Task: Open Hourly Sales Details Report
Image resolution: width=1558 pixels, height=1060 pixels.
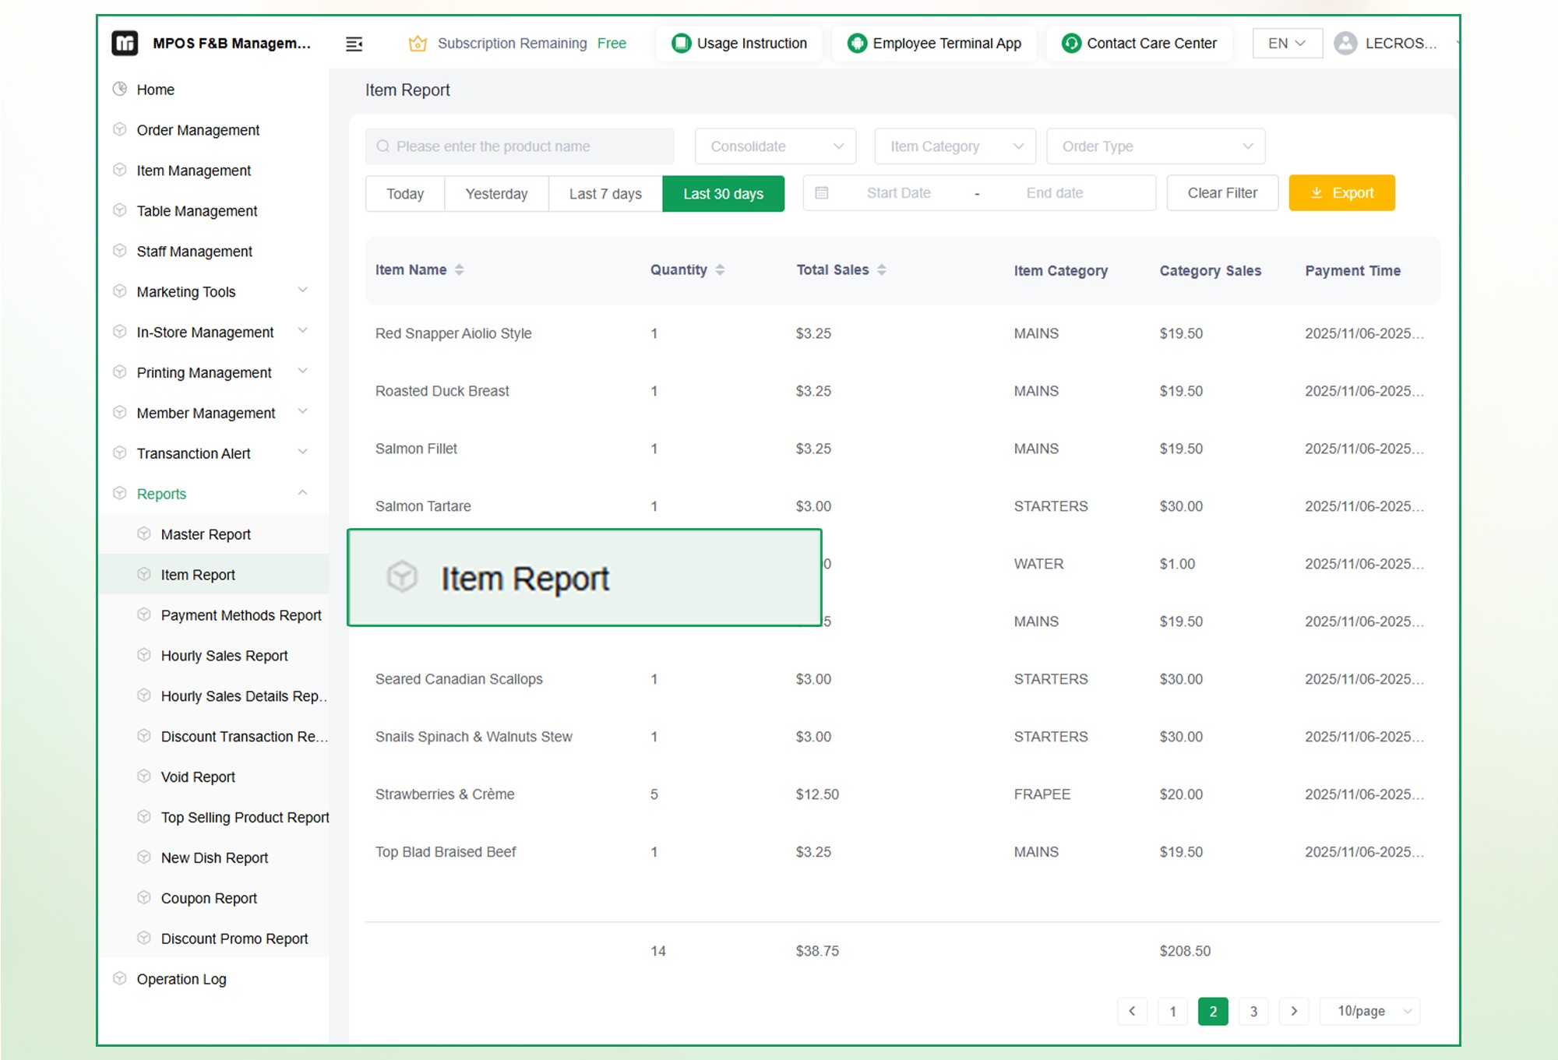Action: click(x=244, y=696)
